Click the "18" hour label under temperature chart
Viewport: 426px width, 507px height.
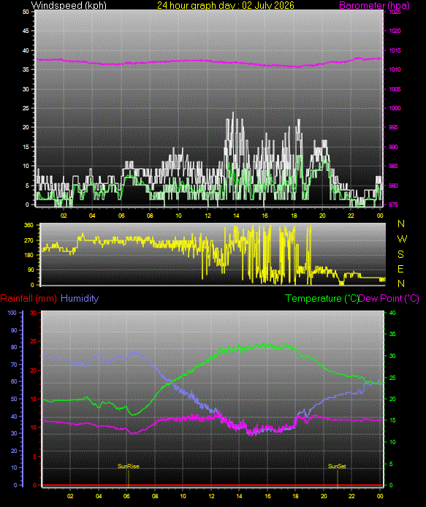pyautogui.click(x=296, y=496)
